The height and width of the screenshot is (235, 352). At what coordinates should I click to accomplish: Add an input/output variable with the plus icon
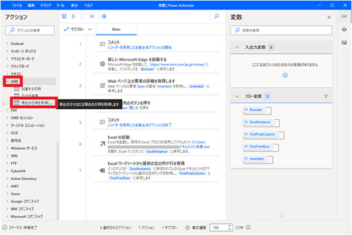coord(285,75)
